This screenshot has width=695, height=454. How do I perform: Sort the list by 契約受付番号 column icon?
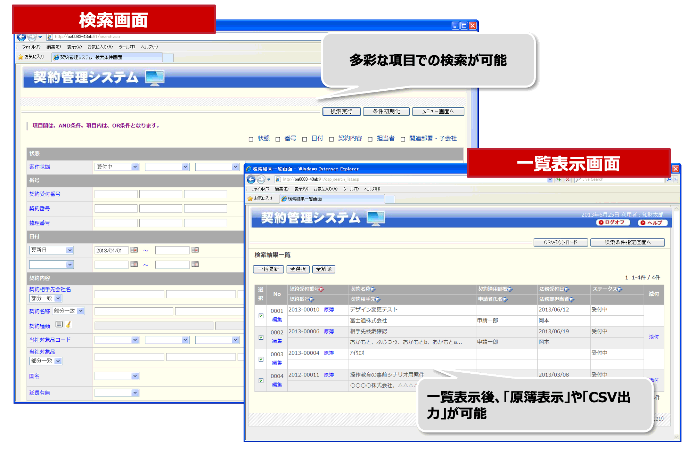pyautogui.click(x=322, y=289)
